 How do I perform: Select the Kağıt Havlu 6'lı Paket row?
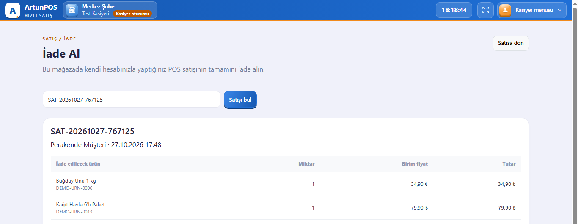pos(286,208)
